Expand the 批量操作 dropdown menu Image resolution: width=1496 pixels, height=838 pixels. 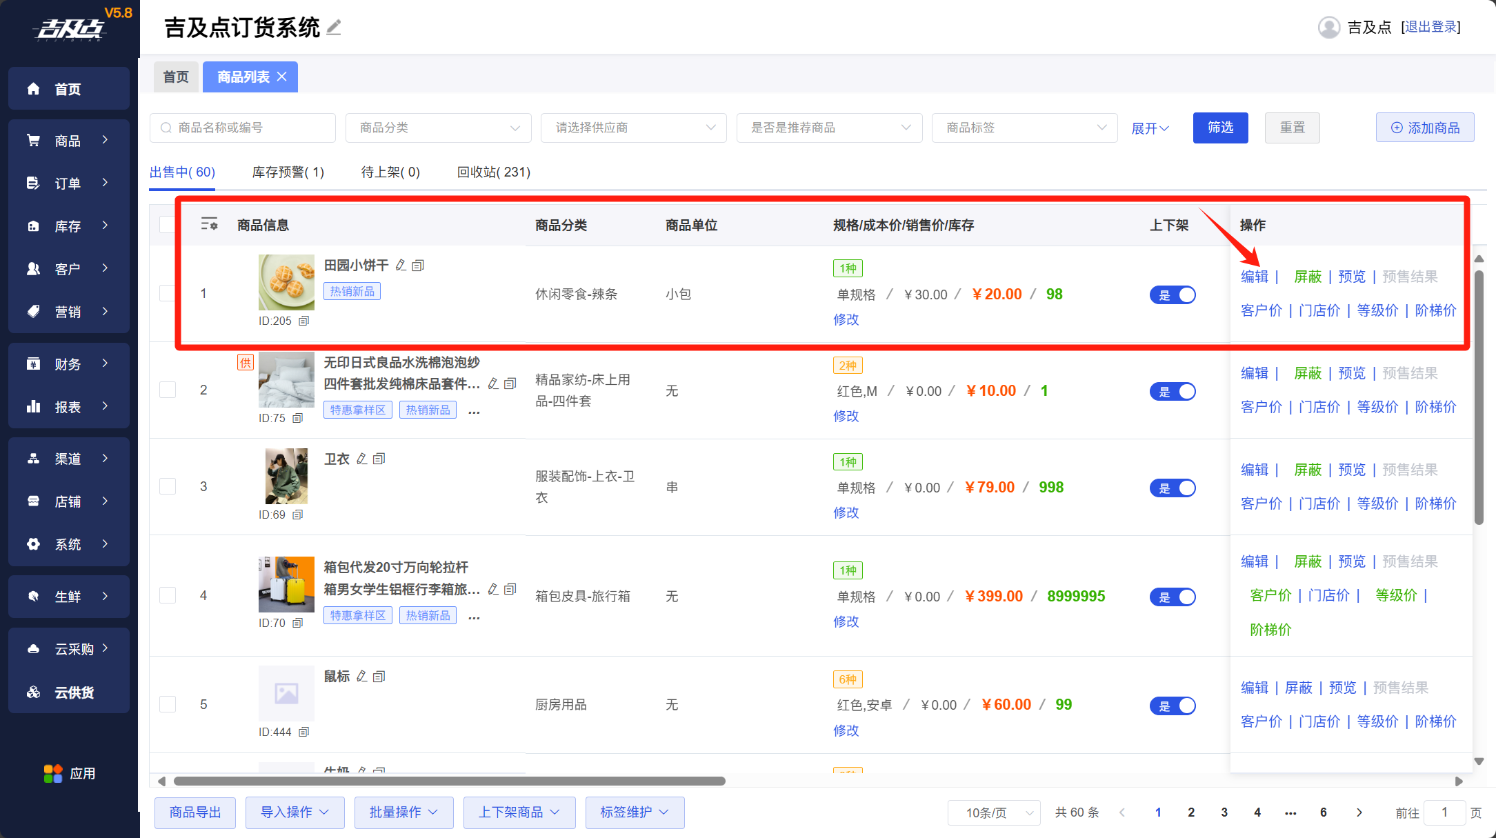point(403,812)
